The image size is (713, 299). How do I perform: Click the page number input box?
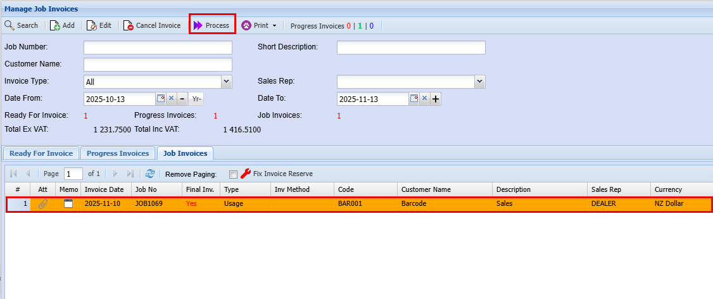73,174
